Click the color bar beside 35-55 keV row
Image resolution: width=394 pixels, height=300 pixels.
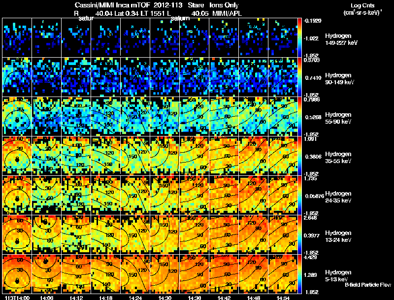click(x=299, y=156)
